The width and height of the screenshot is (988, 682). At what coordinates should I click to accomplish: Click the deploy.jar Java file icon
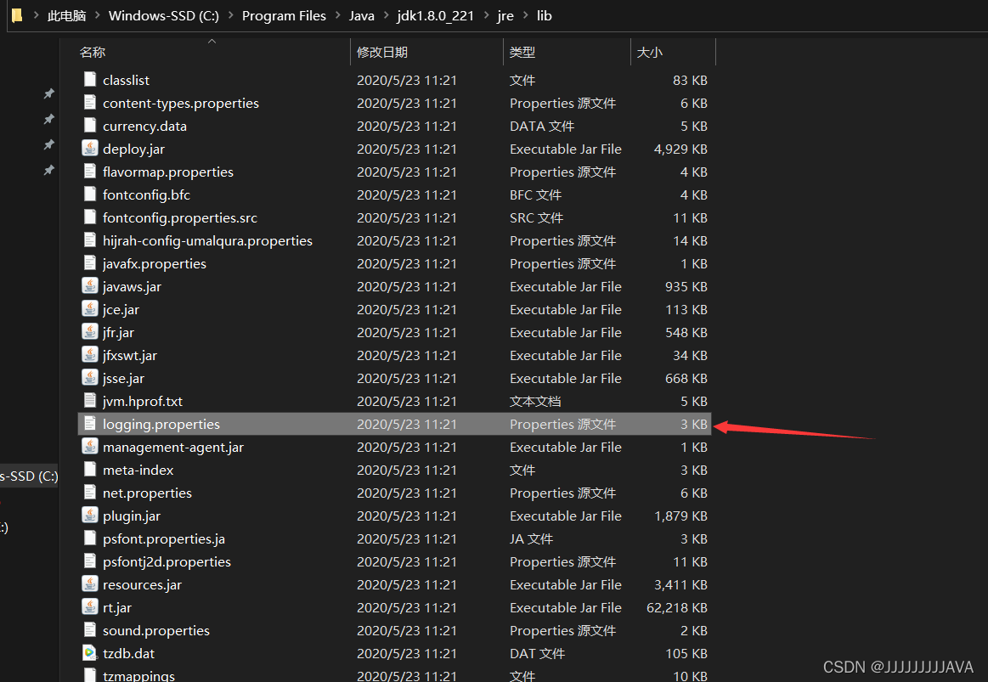[x=90, y=149]
